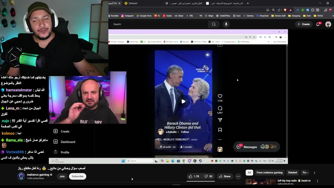Select the 'All' chip
This screenshot has width=334, height=188.
click(249, 173)
